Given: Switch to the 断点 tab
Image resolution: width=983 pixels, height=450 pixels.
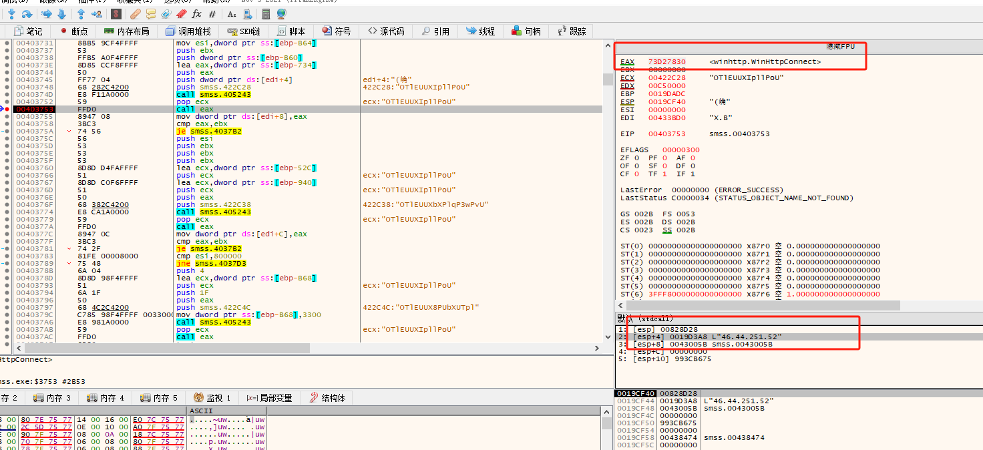Looking at the screenshot, I should (x=74, y=31).
